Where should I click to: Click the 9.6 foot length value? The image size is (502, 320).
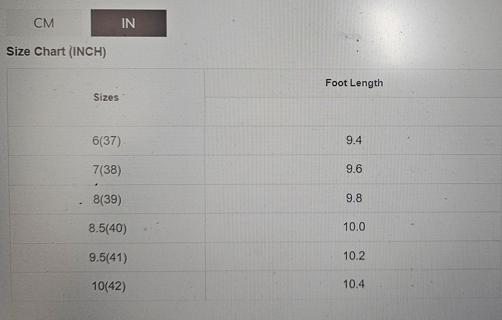click(x=354, y=169)
